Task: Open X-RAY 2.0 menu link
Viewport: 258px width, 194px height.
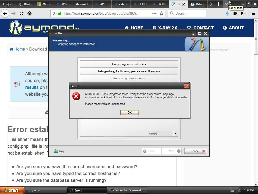Action: 165,28
